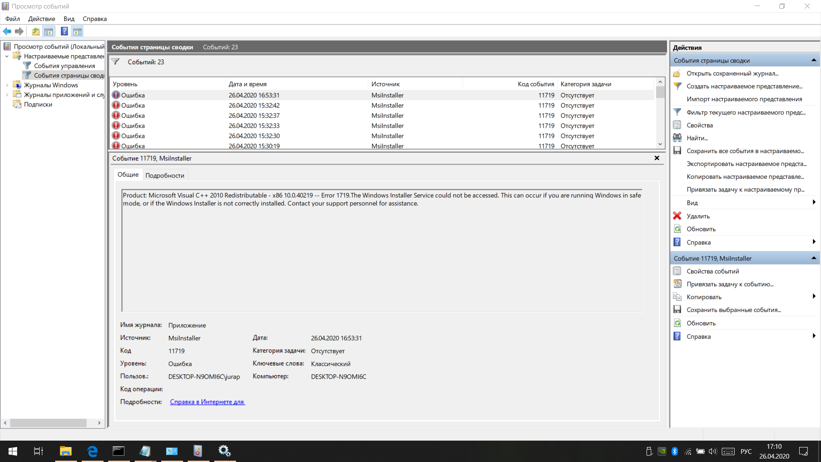Open File Explorer from taskbar
The height and width of the screenshot is (462, 821).
click(65, 451)
